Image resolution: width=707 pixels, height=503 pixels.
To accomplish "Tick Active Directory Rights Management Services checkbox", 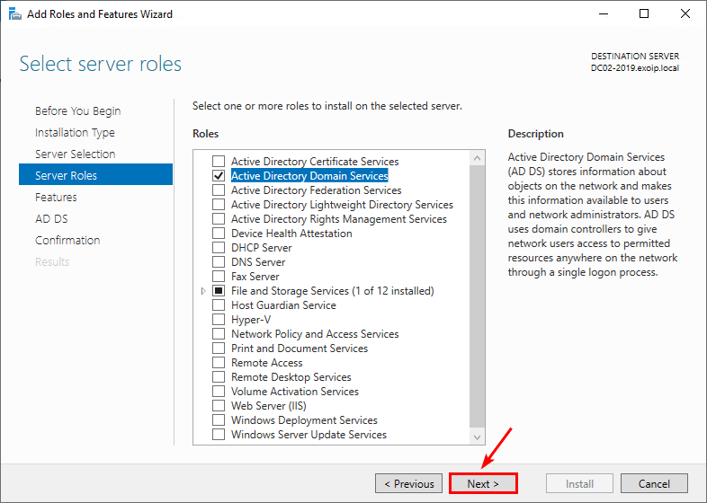I will point(219,219).
